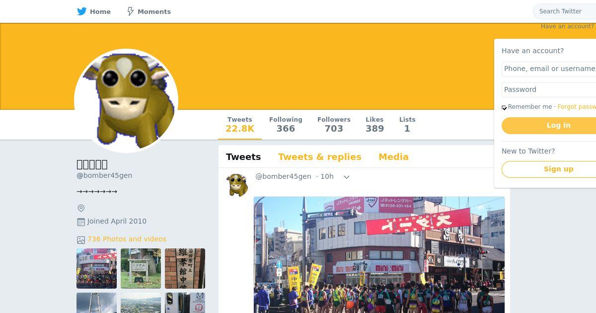Open the large cow profile avatar
This screenshot has width=596, height=313.
coord(126,101)
